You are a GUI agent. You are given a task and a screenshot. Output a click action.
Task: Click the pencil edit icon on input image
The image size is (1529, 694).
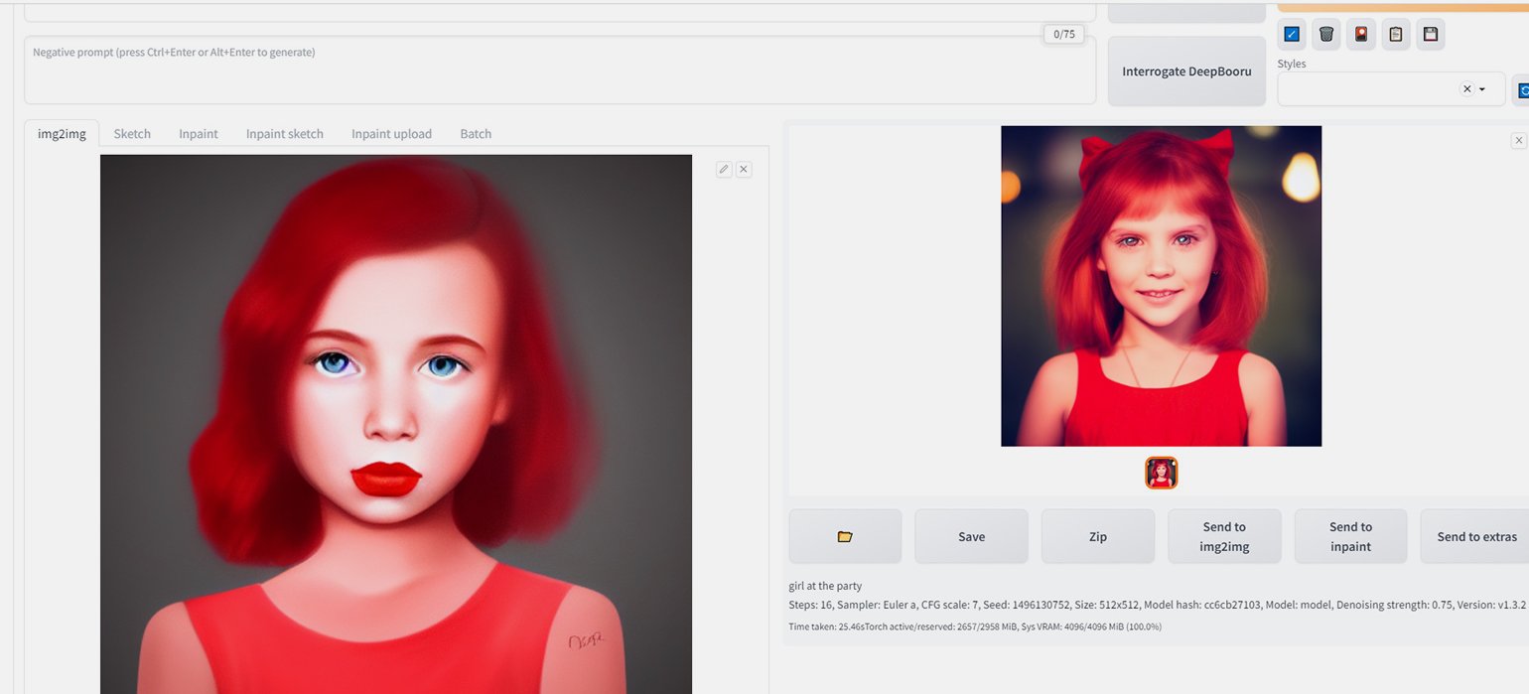click(x=724, y=170)
